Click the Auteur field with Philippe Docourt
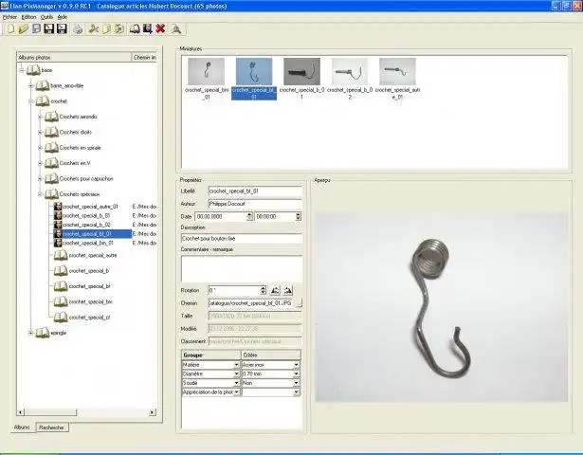The height and width of the screenshot is (455, 583). 255,204
